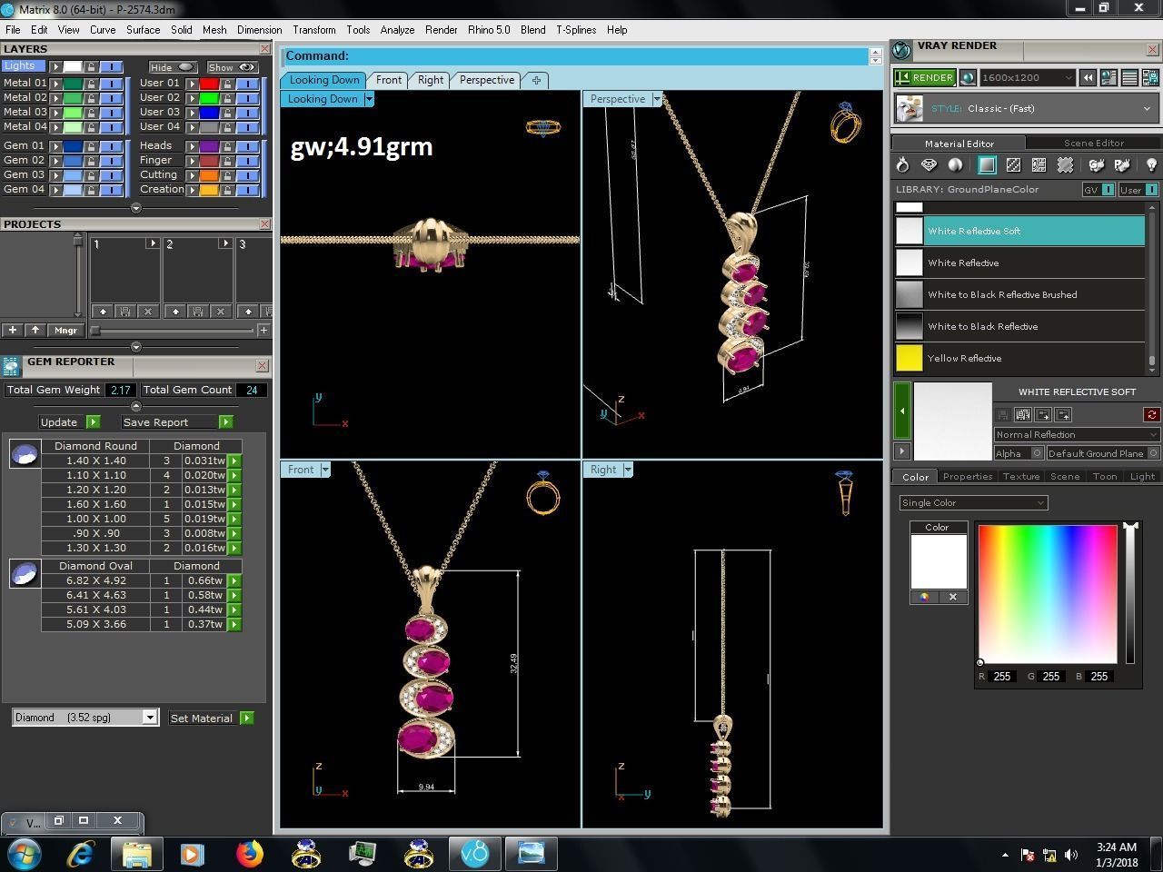Open Firefox from the taskbar
This screenshot has height=872, width=1163.
[249, 854]
